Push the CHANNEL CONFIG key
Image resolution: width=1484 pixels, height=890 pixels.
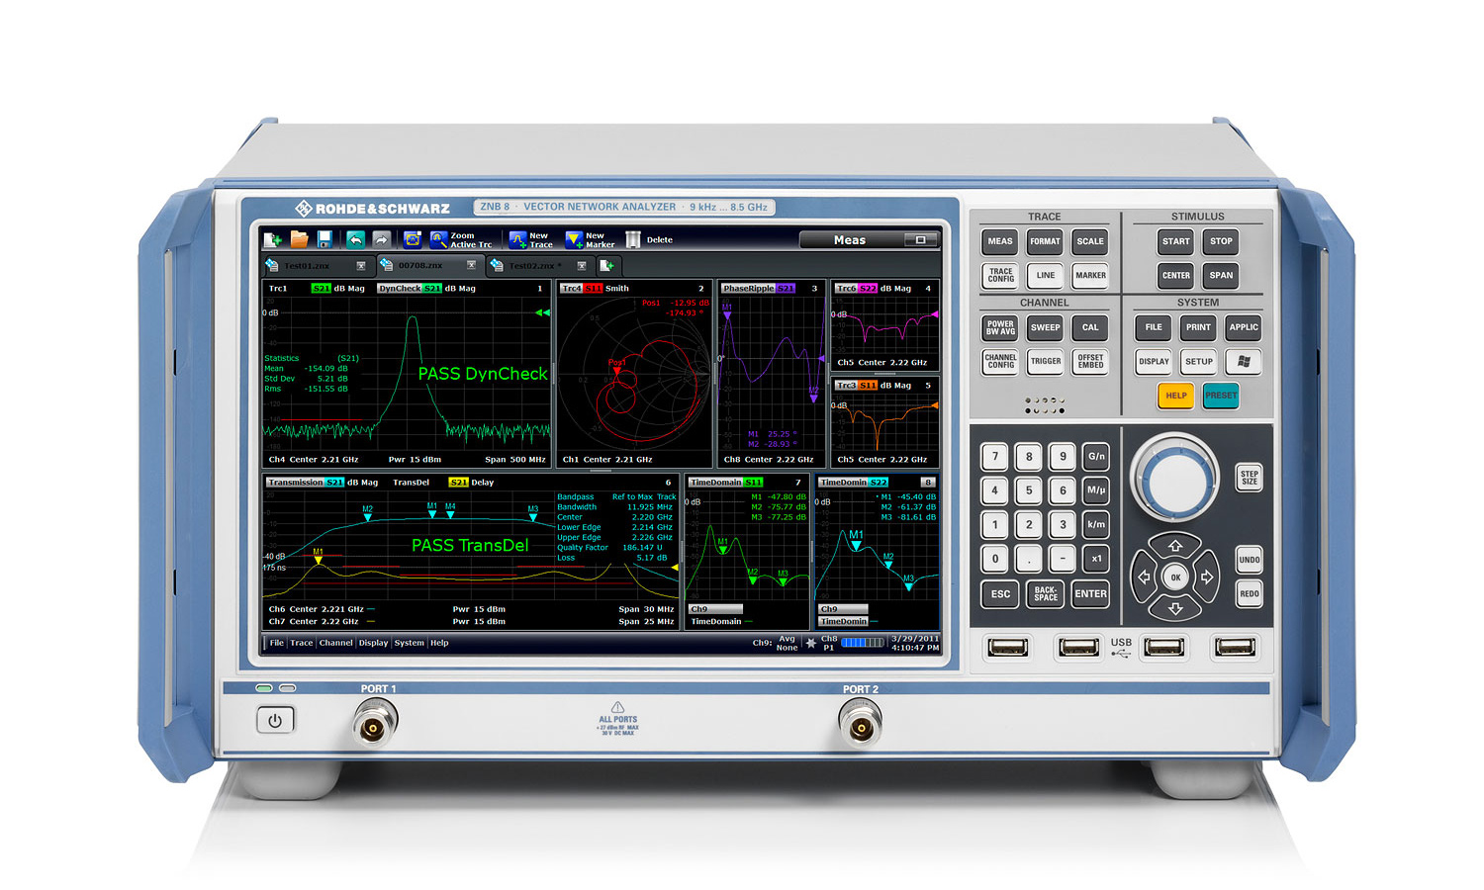pyautogui.click(x=1000, y=362)
